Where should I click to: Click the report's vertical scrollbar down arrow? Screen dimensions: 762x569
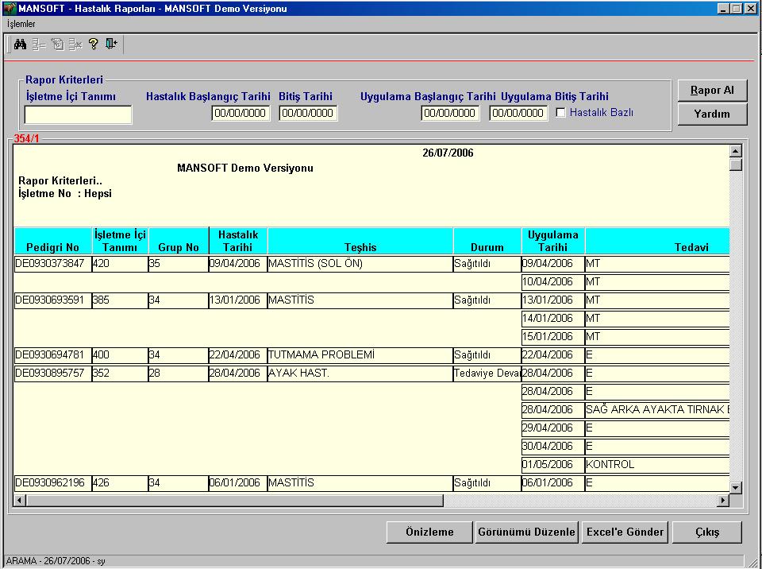(x=736, y=487)
